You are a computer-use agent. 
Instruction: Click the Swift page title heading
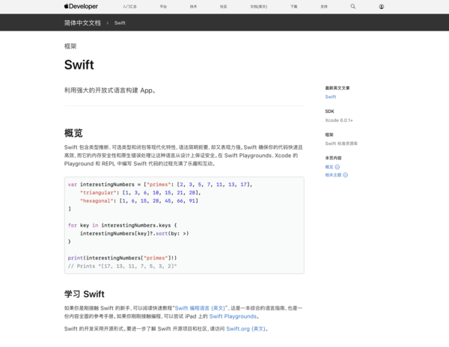(79, 64)
